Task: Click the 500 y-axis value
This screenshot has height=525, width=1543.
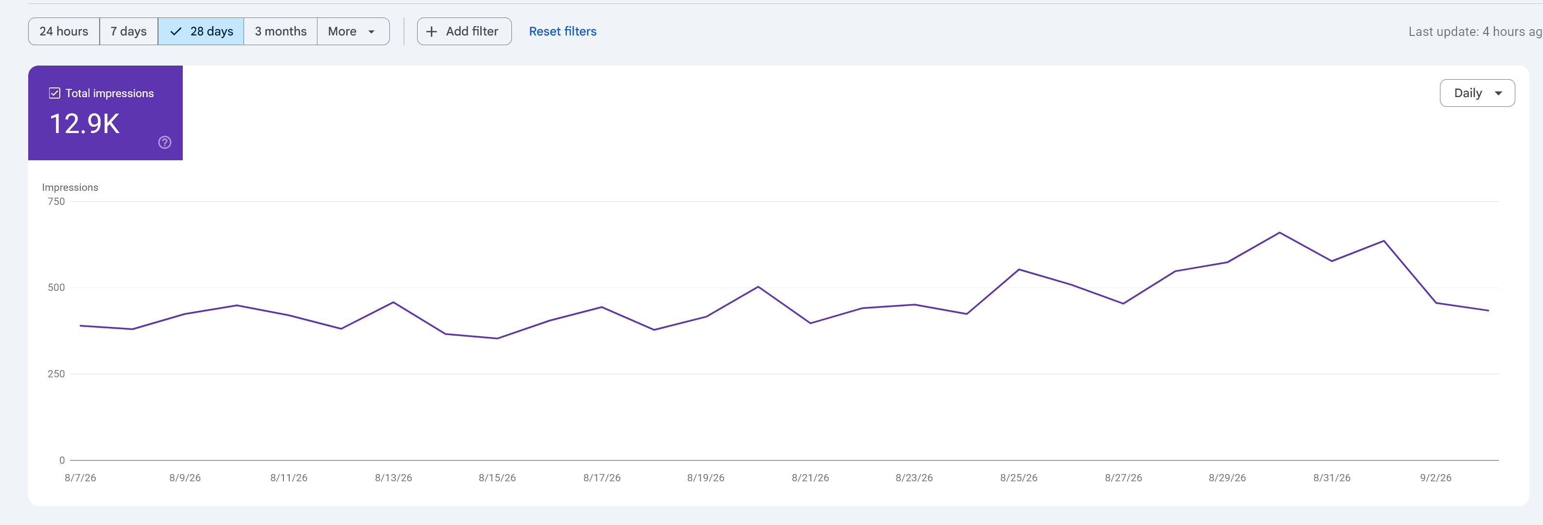Action: click(x=56, y=288)
